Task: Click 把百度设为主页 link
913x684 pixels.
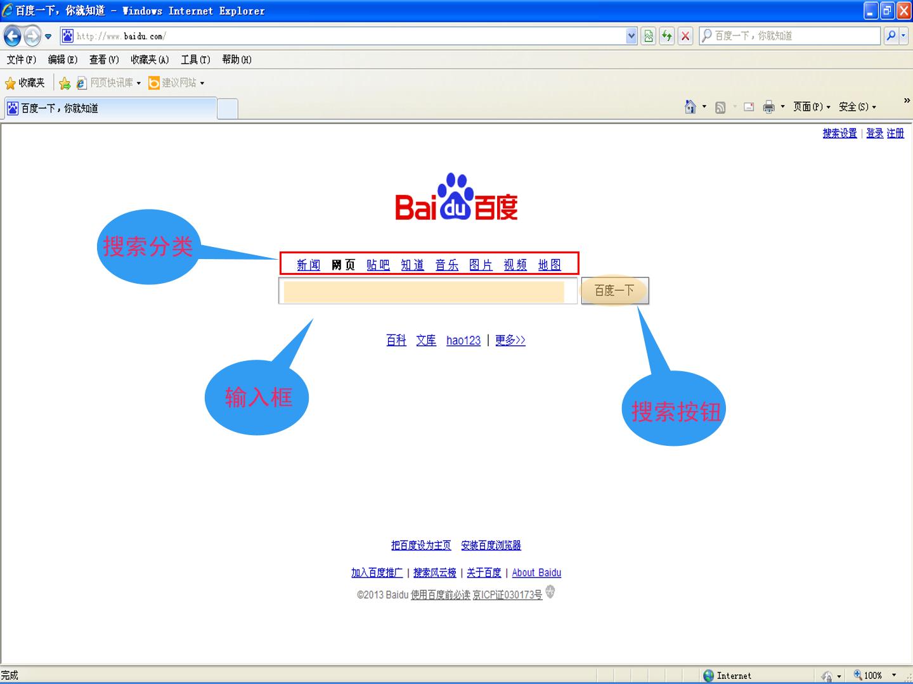Action: click(421, 545)
